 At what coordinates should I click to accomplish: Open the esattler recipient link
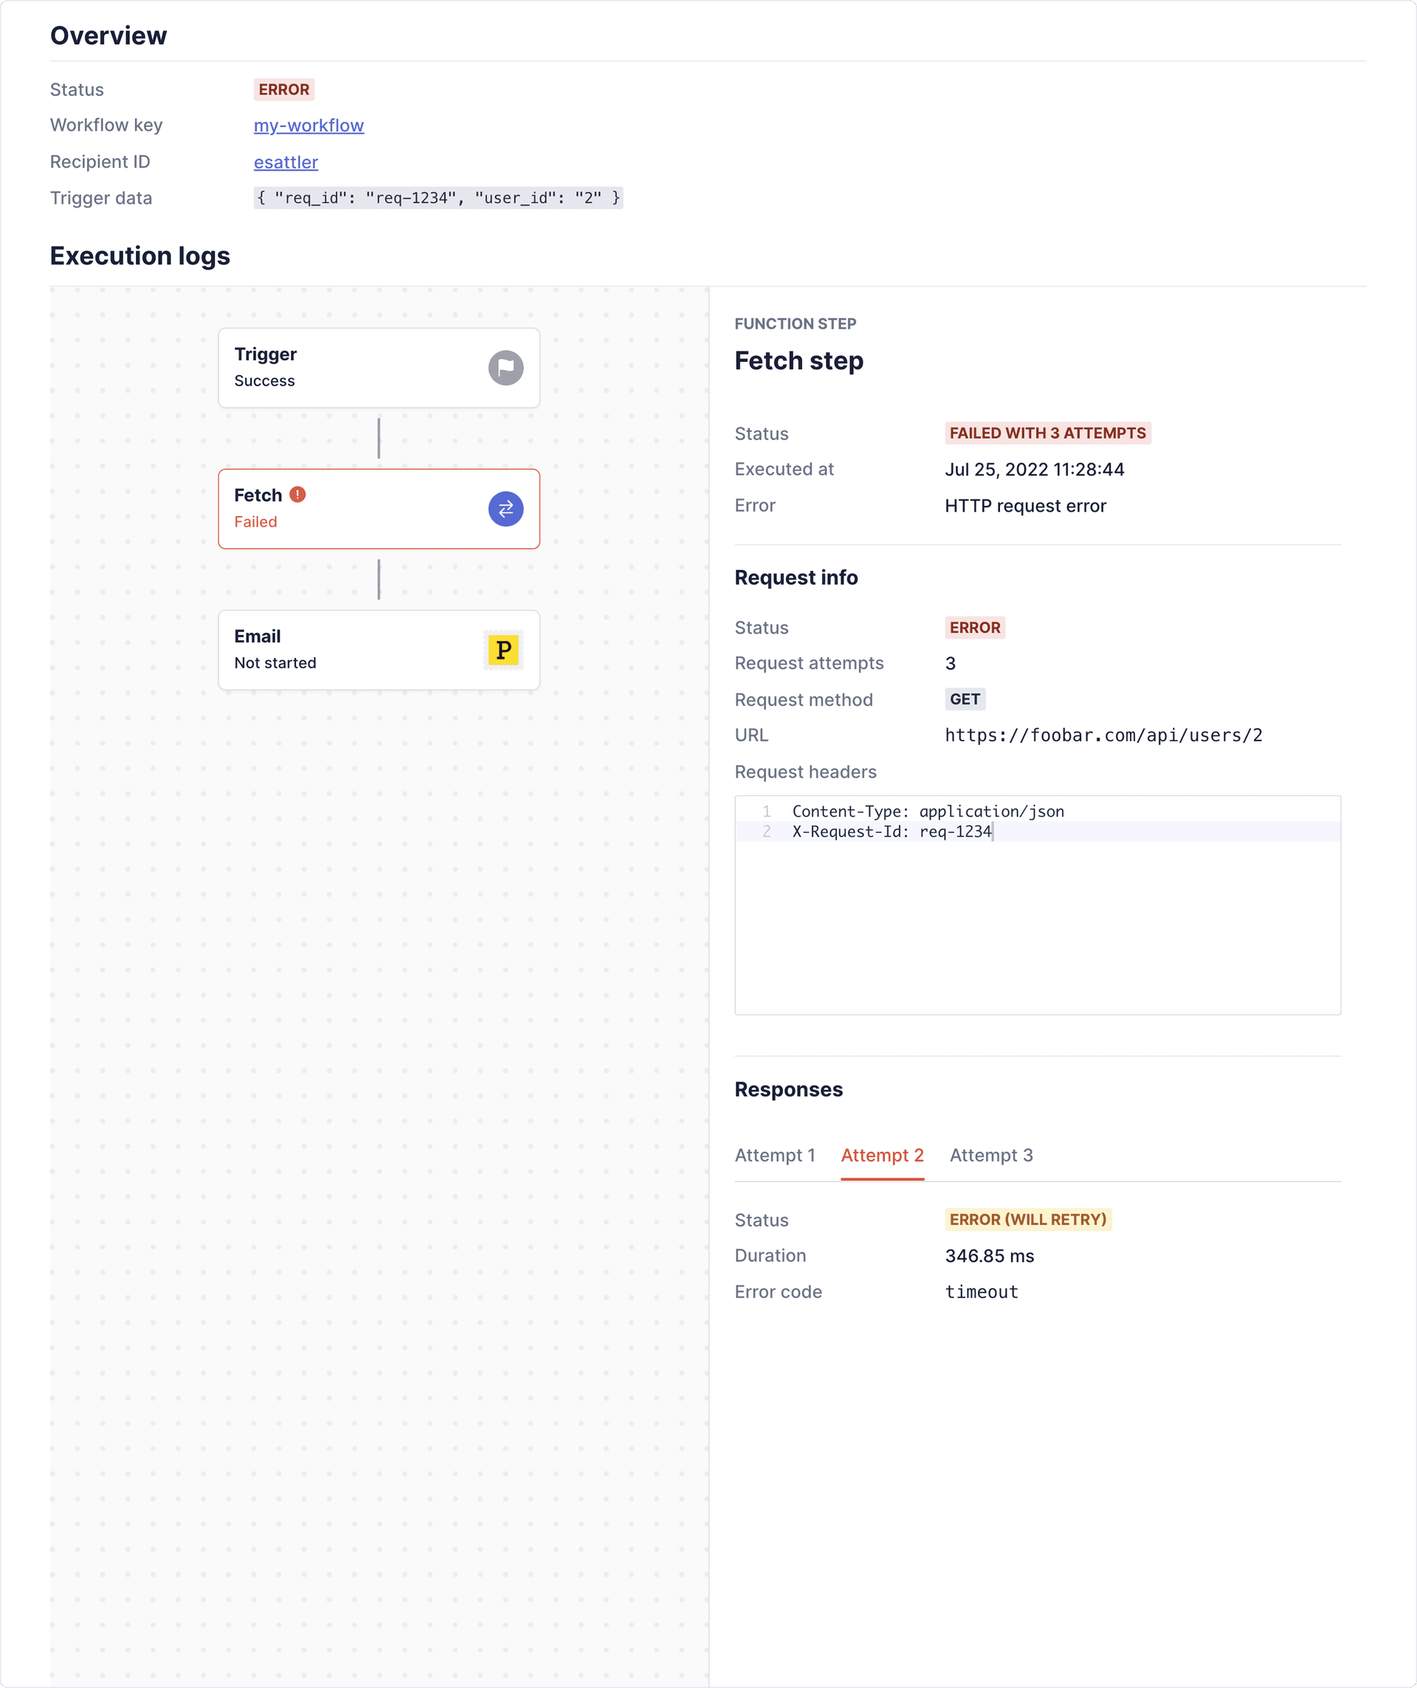[286, 162]
